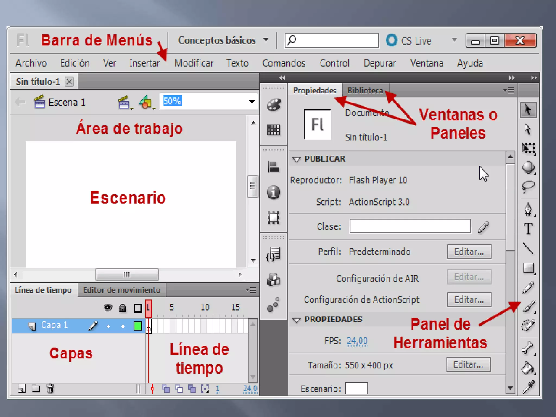556x417 pixels.
Task: Open the Info panel icon
Action: coord(273,192)
